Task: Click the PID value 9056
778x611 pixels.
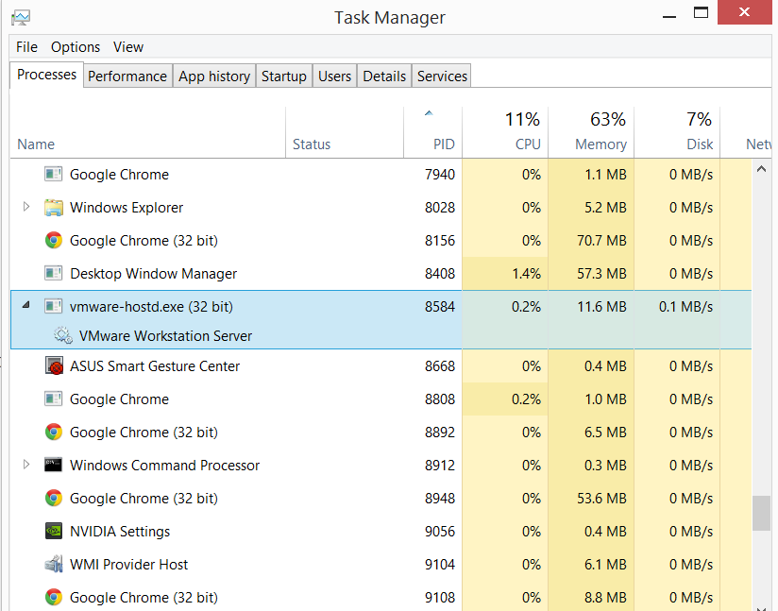Action: 440,531
